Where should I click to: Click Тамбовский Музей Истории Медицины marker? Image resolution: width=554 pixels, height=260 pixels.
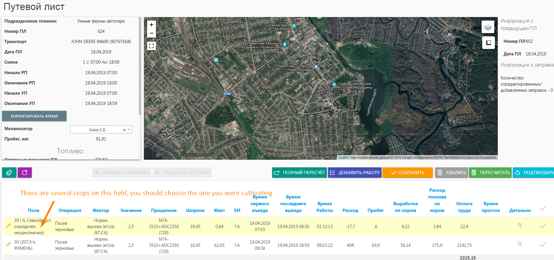334,84
